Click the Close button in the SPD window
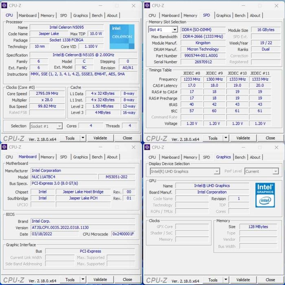 [270, 138]
